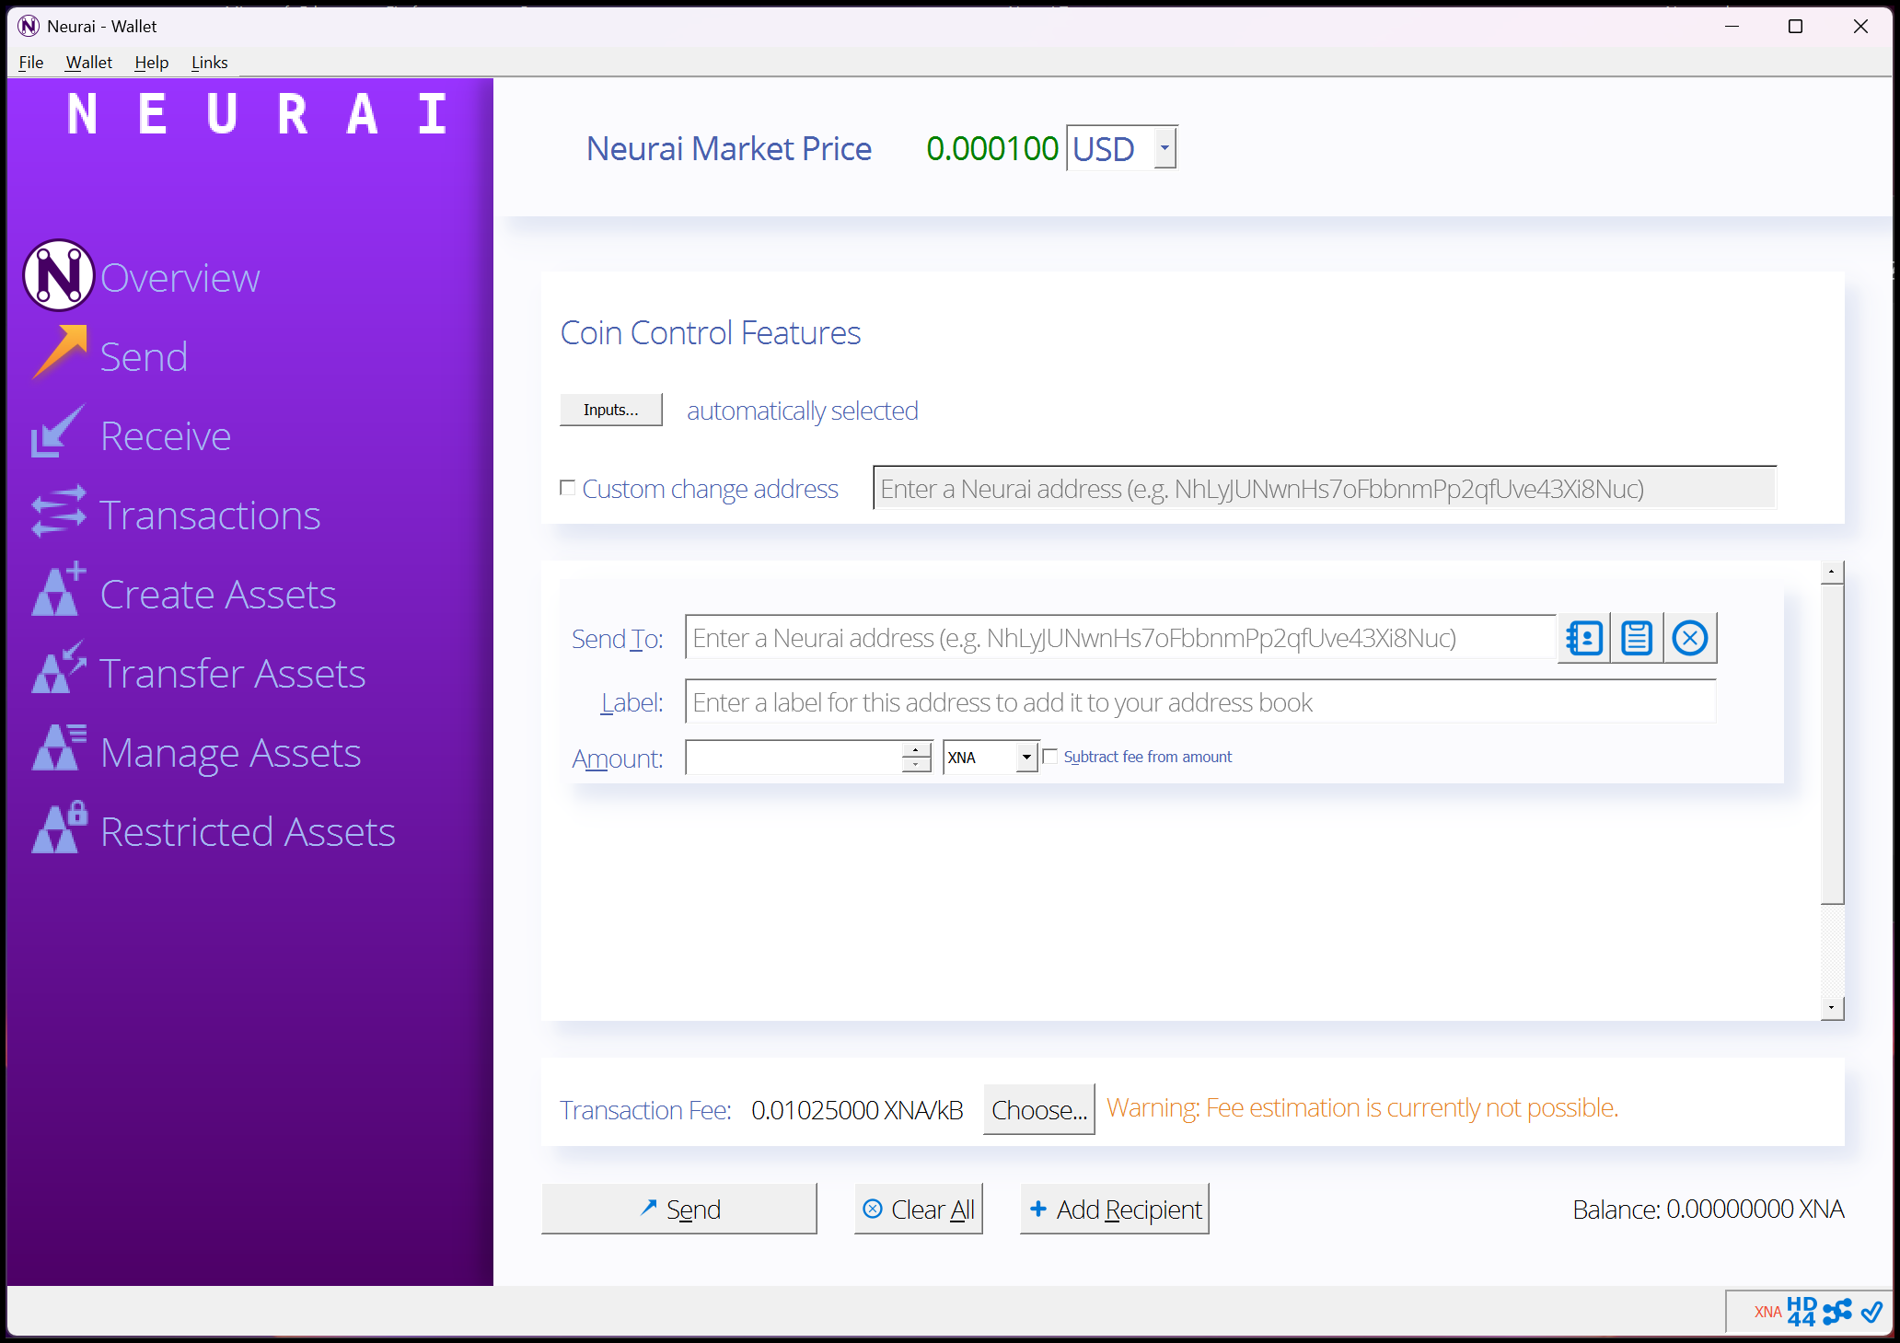Open the Receive screen from the sidebar
1900x1343 pixels.
click(165, 434)
